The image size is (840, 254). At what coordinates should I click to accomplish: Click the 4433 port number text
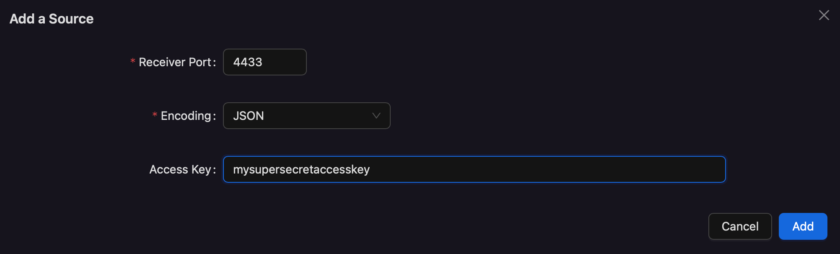click(x=248, y=62)
